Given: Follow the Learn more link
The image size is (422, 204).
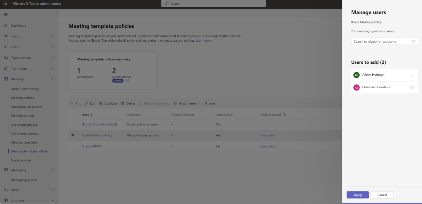Looking at the screenshot, I should (x=204, y=41).
